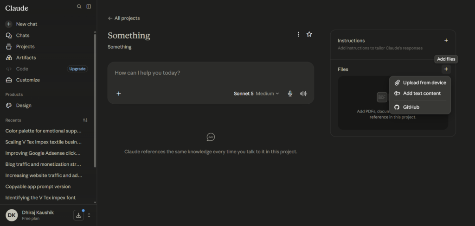Screen dimensions: 475x226
Task: Collapse the sidebar with the panel icon
Action: click(x=89, y=6)
